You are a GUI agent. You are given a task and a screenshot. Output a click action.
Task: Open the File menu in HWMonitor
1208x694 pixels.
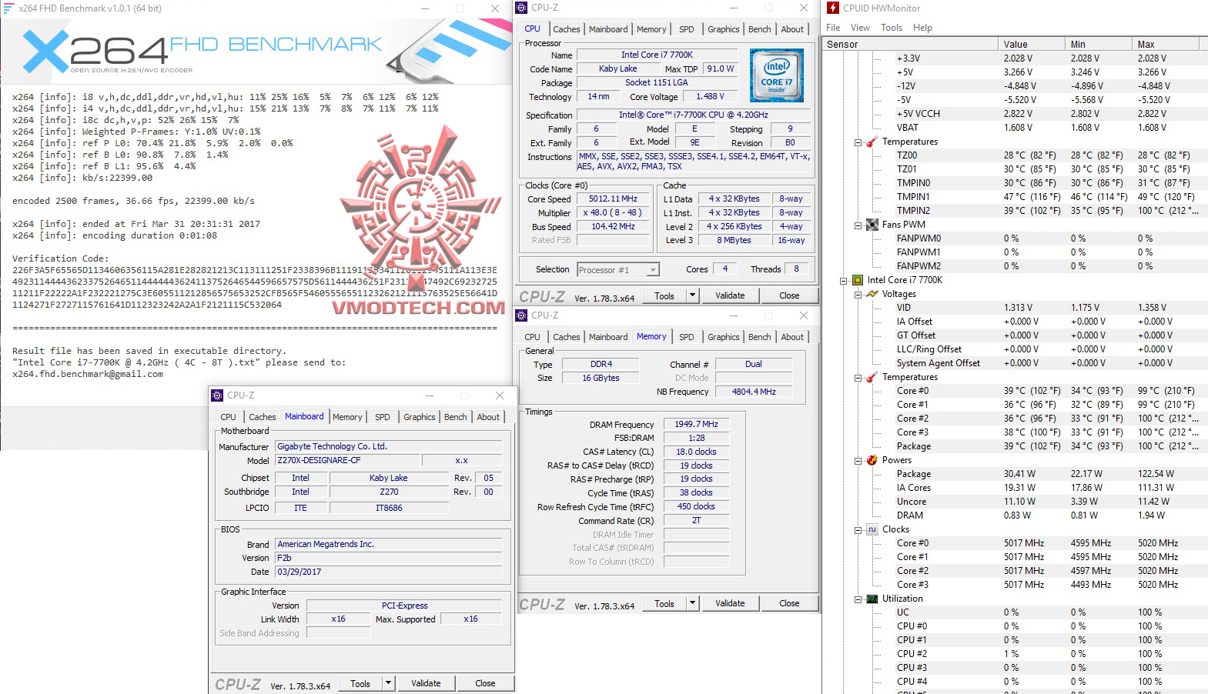(x=833, y=28)
